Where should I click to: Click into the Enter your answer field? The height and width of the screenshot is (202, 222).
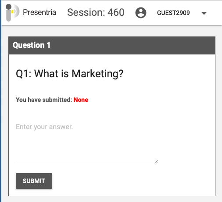coord(87,142)
